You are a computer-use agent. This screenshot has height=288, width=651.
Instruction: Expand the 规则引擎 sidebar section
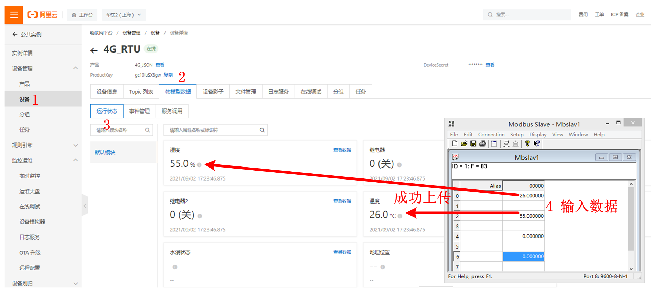[x=75, y=145]
